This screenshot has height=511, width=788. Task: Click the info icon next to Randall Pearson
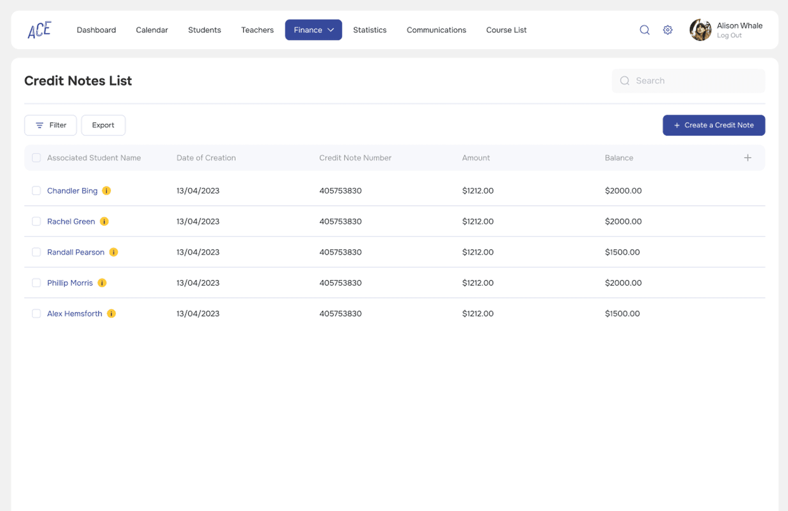tap(114, 252)
